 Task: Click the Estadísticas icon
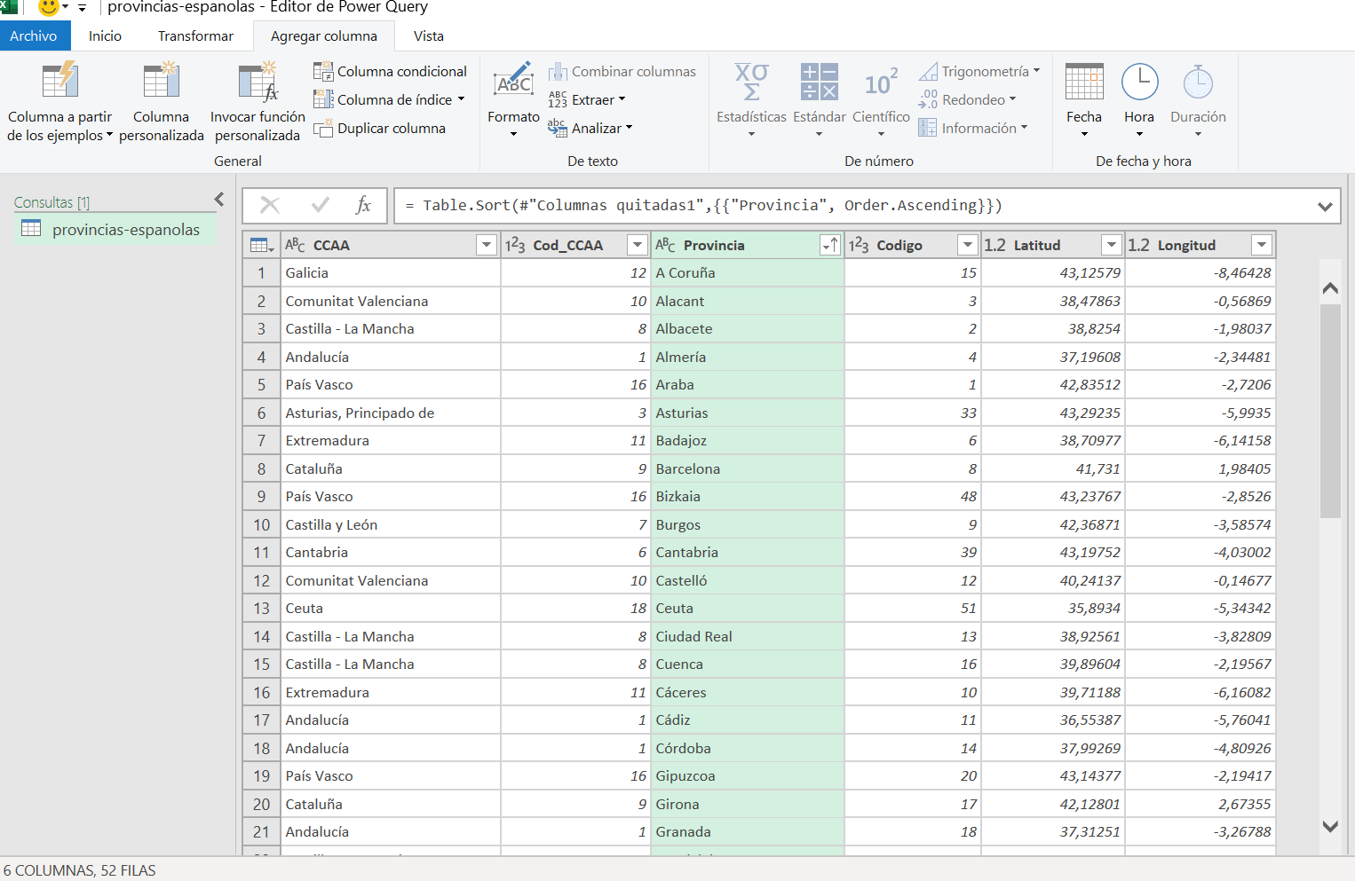[751, 82]
